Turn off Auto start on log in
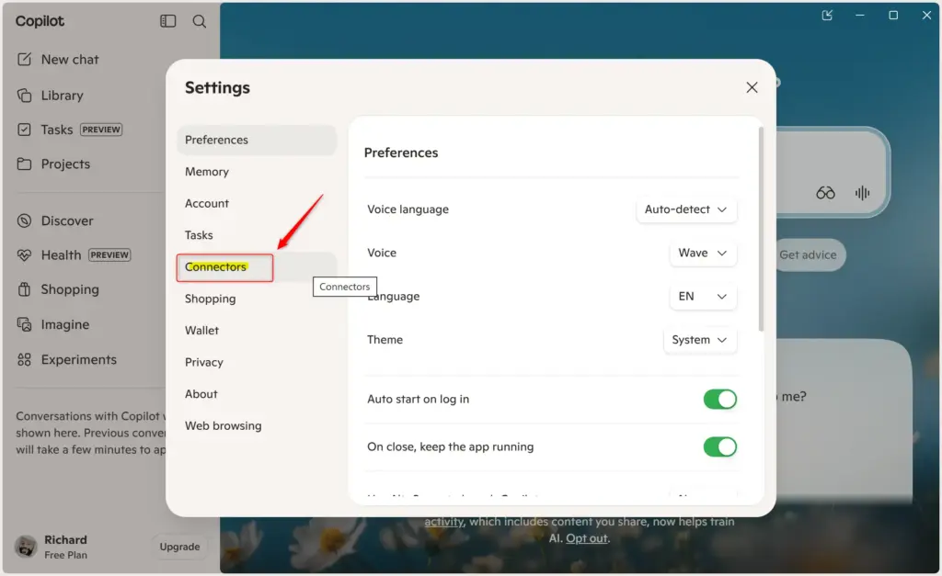 [719, 400]
